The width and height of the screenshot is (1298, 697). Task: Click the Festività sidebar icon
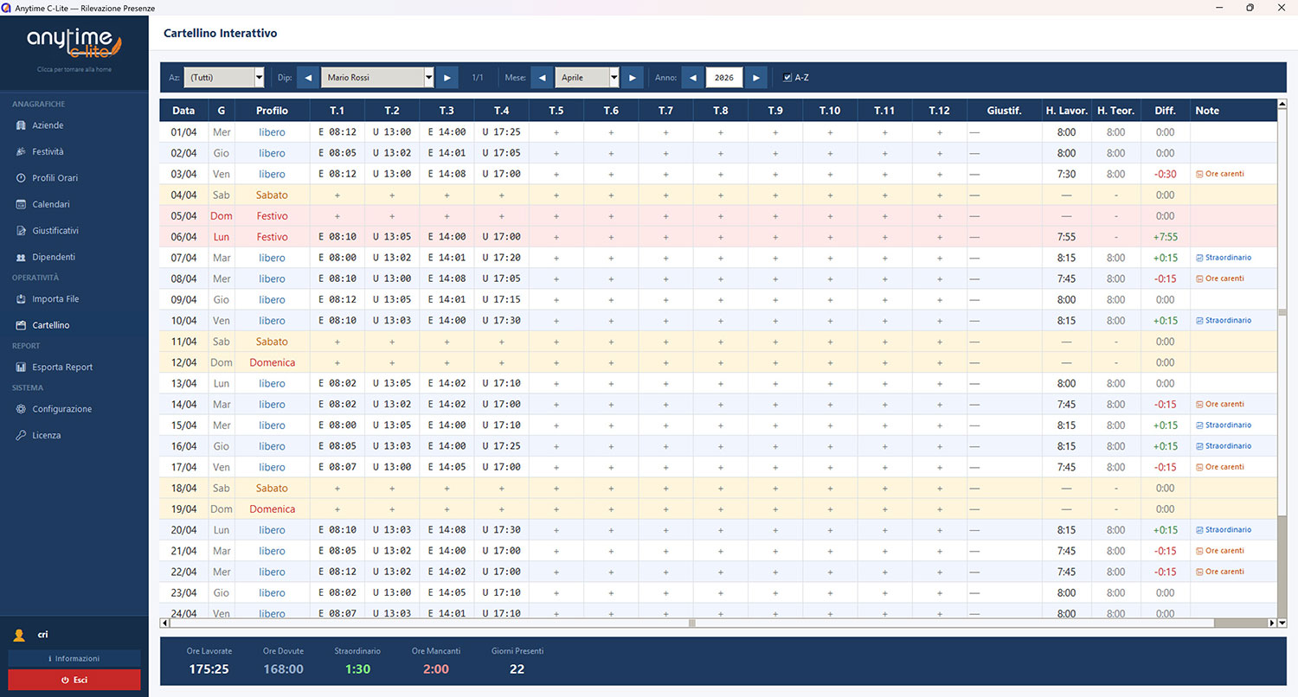point(21,152)
